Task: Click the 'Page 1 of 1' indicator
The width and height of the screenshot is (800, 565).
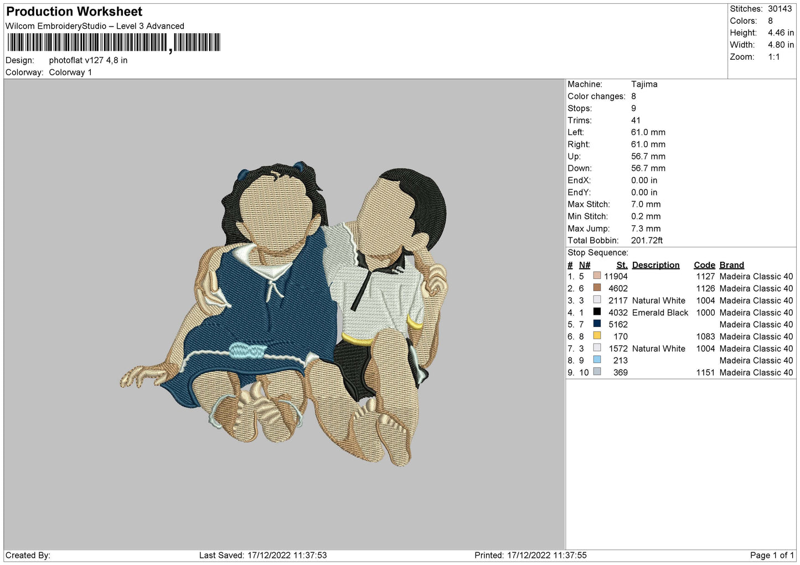Action: click(x=772, y=555)
